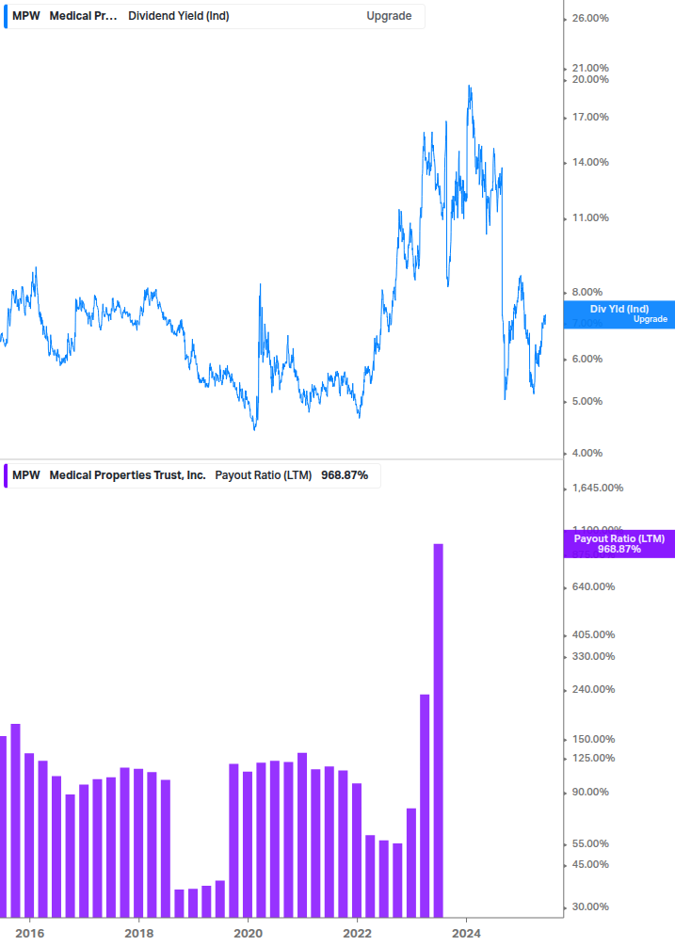
Task: Click the 26.00% dividend yield axis label
Action: tap(590, 18)
